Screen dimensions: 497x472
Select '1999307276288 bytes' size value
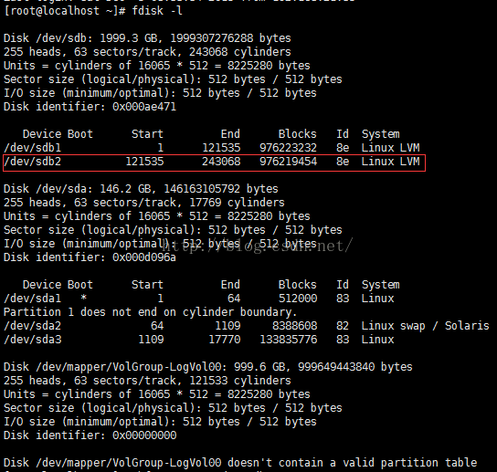click(x=230, y=38)
